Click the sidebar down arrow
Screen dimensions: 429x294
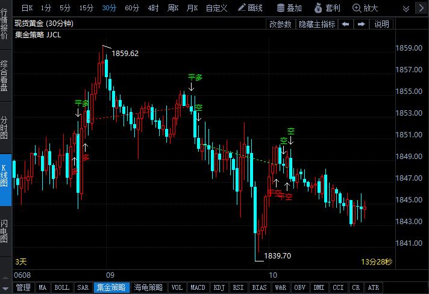5,288
